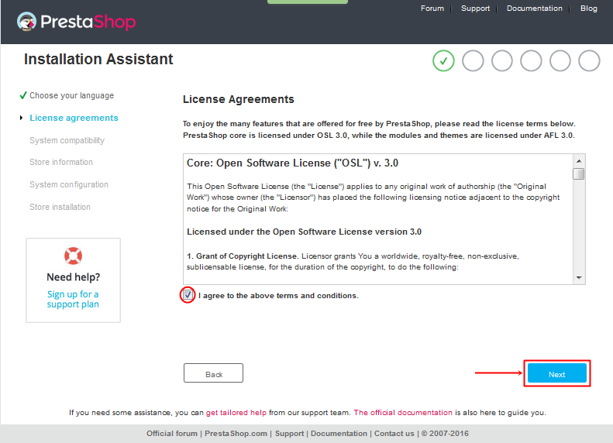Click the license text scrollbar thumb
Image resolution: width=613 pixels, height=443 pixels.
point(579,173)
